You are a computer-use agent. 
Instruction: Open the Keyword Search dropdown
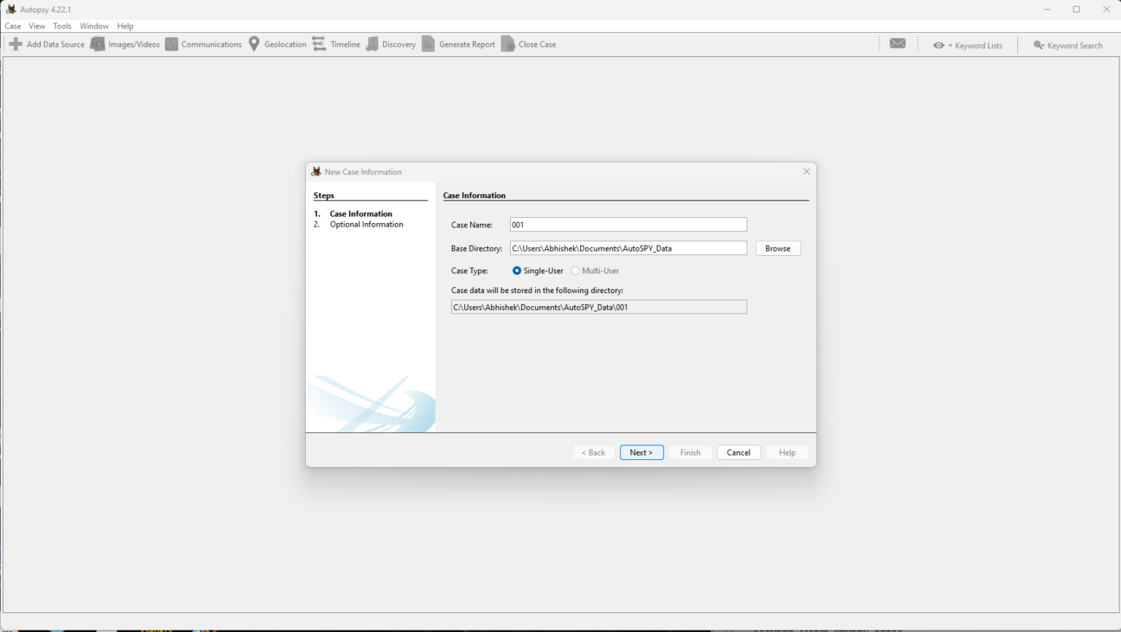(1068, 45)
